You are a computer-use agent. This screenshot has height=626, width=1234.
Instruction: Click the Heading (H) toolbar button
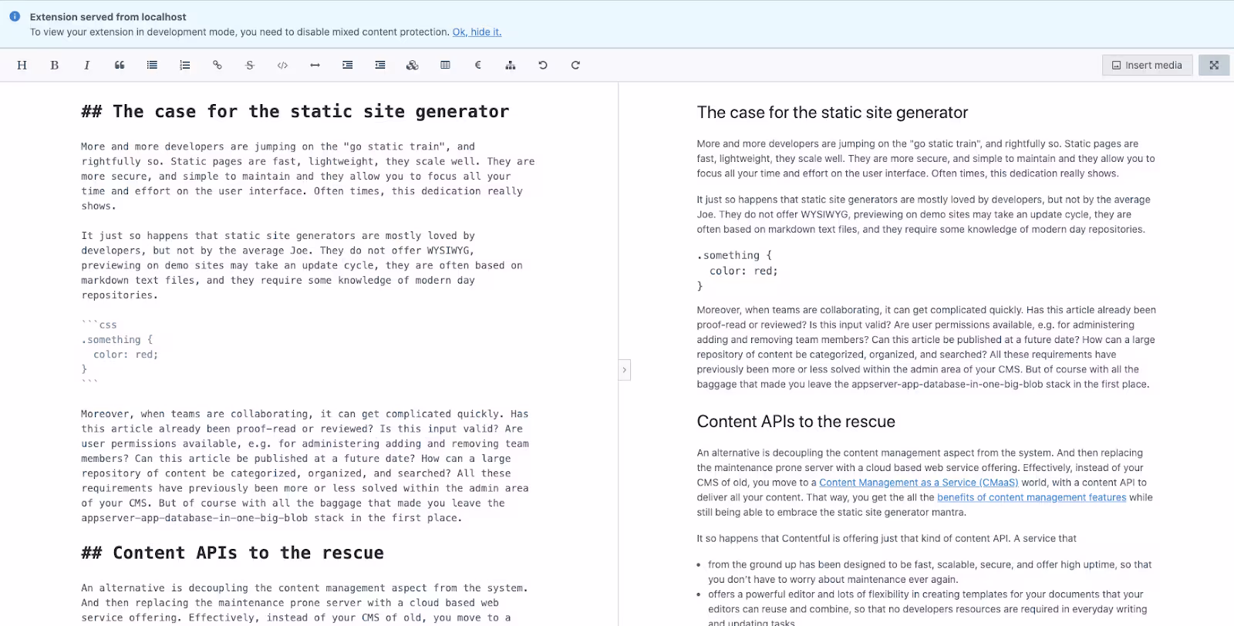[22, 66]
